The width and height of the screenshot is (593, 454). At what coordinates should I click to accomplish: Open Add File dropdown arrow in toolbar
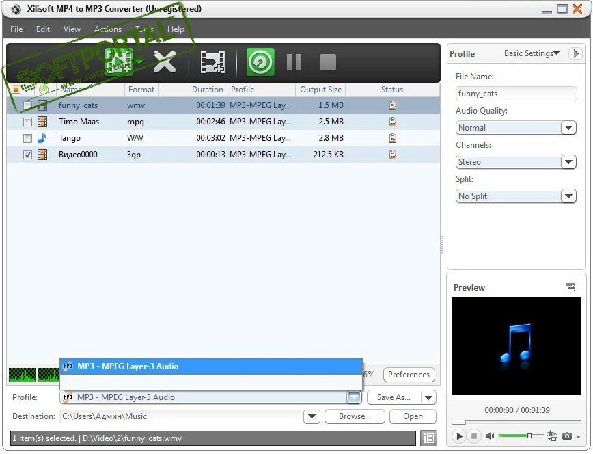[139, 62]
